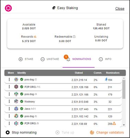This screenshot has width=130, height=138.
Task: Open More menu for pos.dog /2
Action: pyautogui.click(x=9, y=79)
